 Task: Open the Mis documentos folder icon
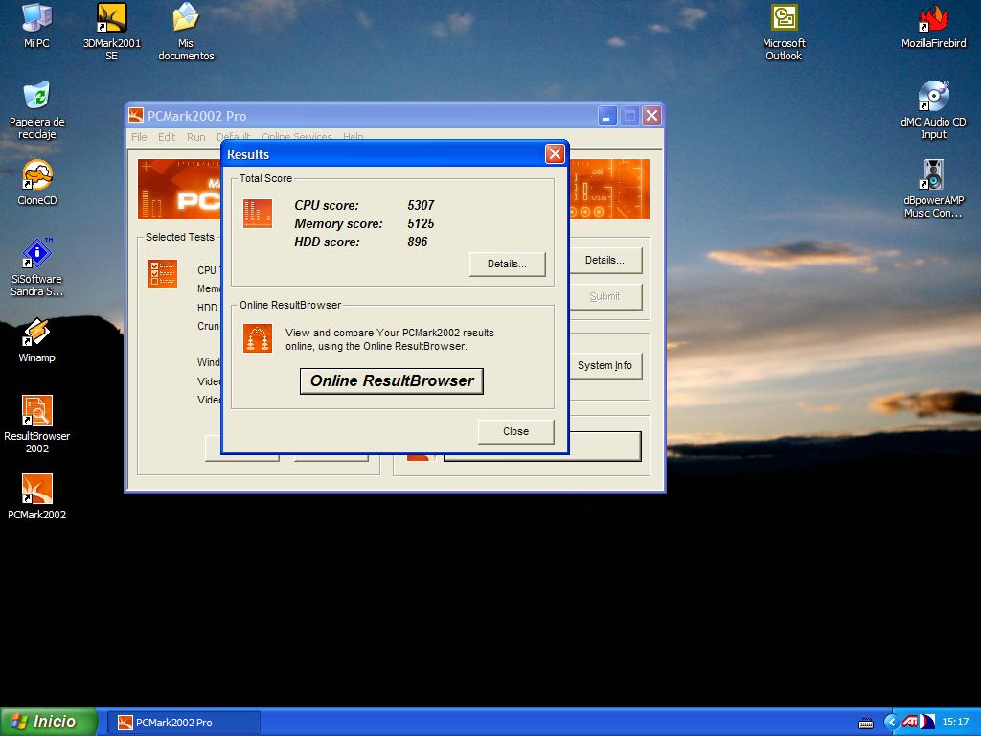pyautogui.click(x=185, y=18)
